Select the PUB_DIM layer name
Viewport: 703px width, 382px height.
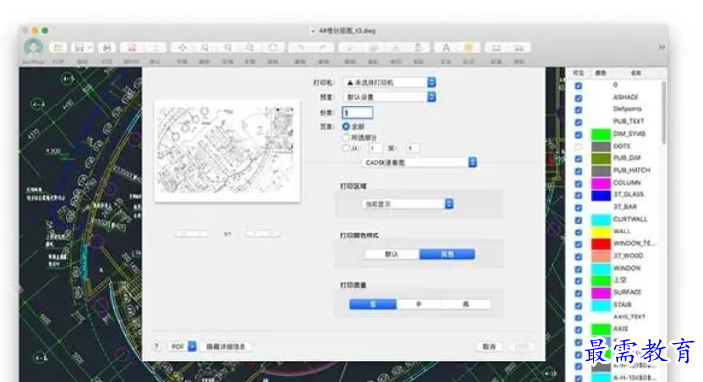pos(628,158)
